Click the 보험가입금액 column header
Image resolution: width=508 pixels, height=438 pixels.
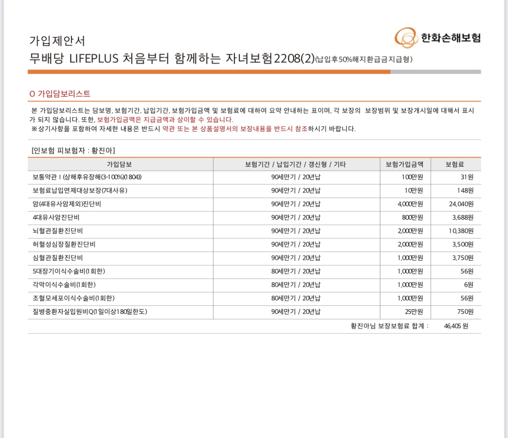coord(404,164)
